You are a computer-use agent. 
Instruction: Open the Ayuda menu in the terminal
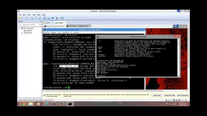76,32
